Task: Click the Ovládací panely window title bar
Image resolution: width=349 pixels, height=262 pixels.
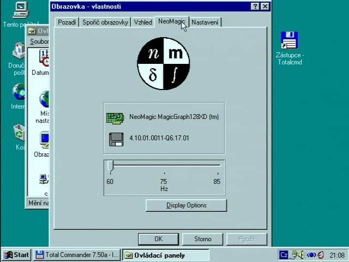Action: [38, 31]
